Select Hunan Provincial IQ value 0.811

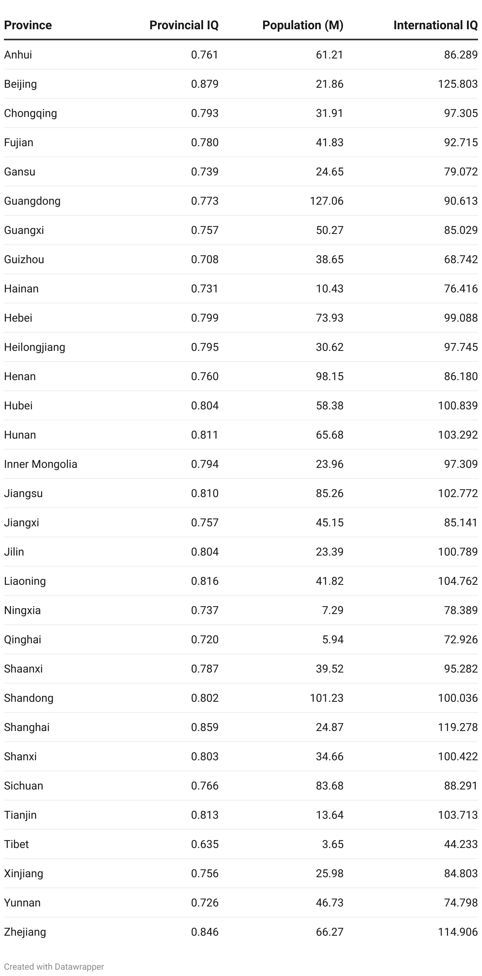pyautogui.click(x=205, y=435)
